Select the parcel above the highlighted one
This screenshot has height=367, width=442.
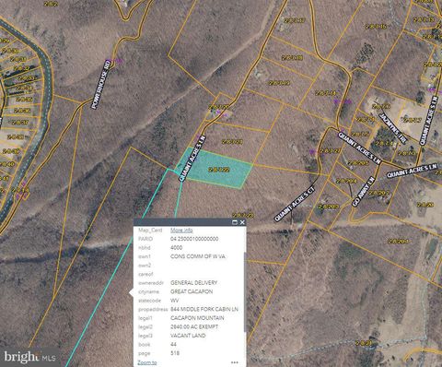click(232, 142)
